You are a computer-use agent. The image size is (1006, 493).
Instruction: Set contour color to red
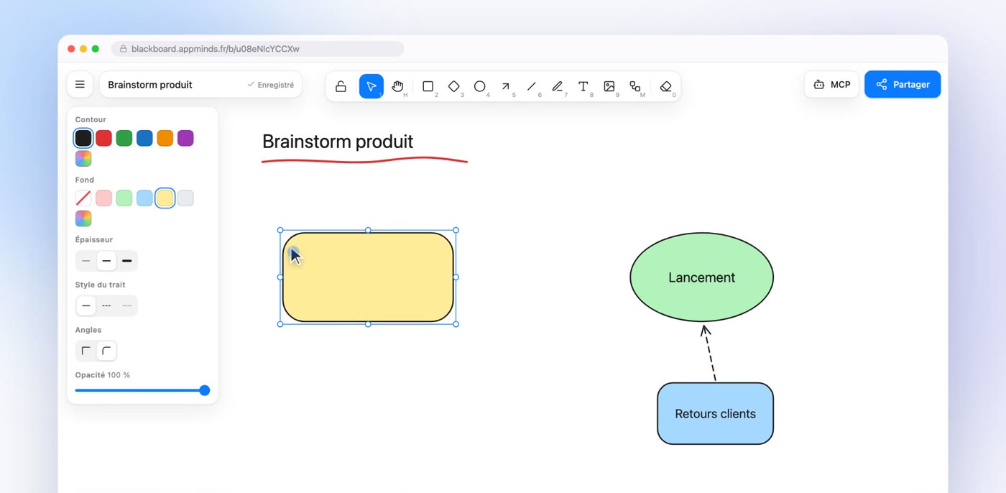104,138
